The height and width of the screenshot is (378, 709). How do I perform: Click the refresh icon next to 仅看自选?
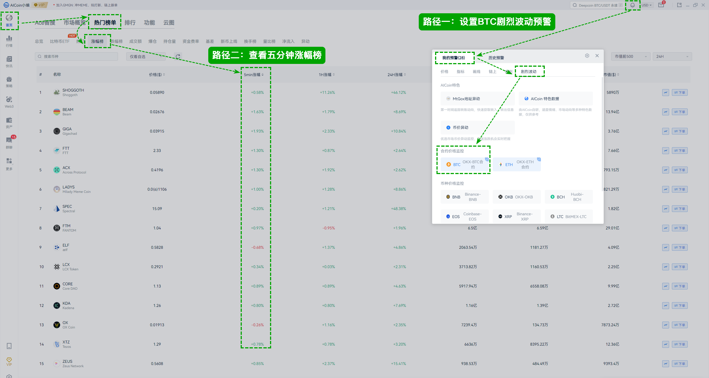[178, 56]
